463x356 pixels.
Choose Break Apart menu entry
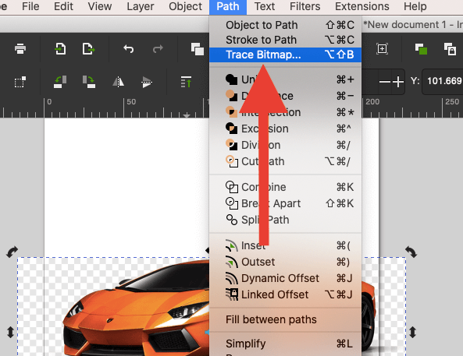pos(285,203)
